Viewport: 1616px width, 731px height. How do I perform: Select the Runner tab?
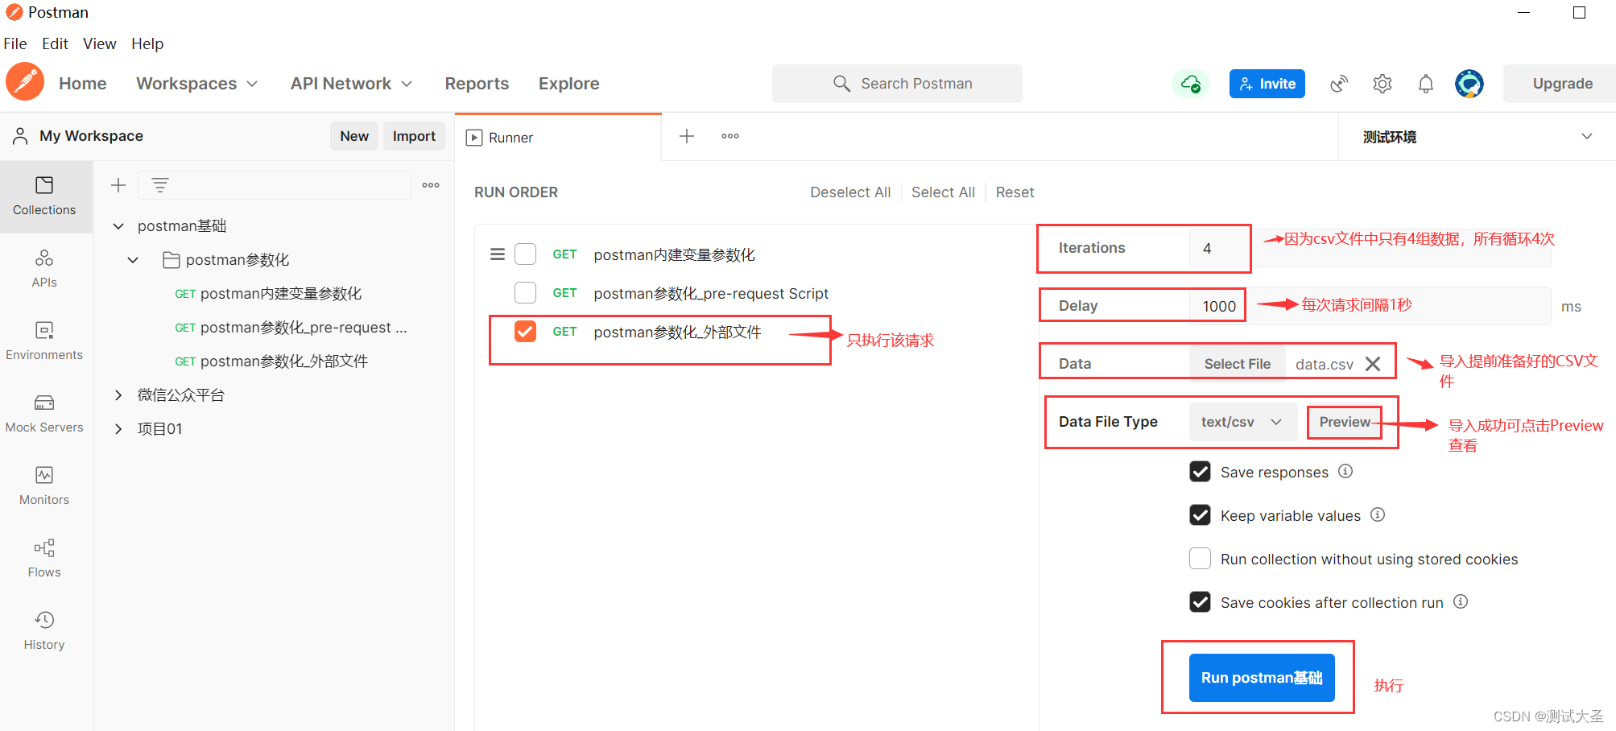(x=558, y=138)
